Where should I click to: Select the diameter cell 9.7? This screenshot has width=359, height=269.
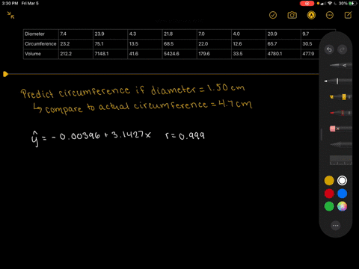click(x=310, y=34)
